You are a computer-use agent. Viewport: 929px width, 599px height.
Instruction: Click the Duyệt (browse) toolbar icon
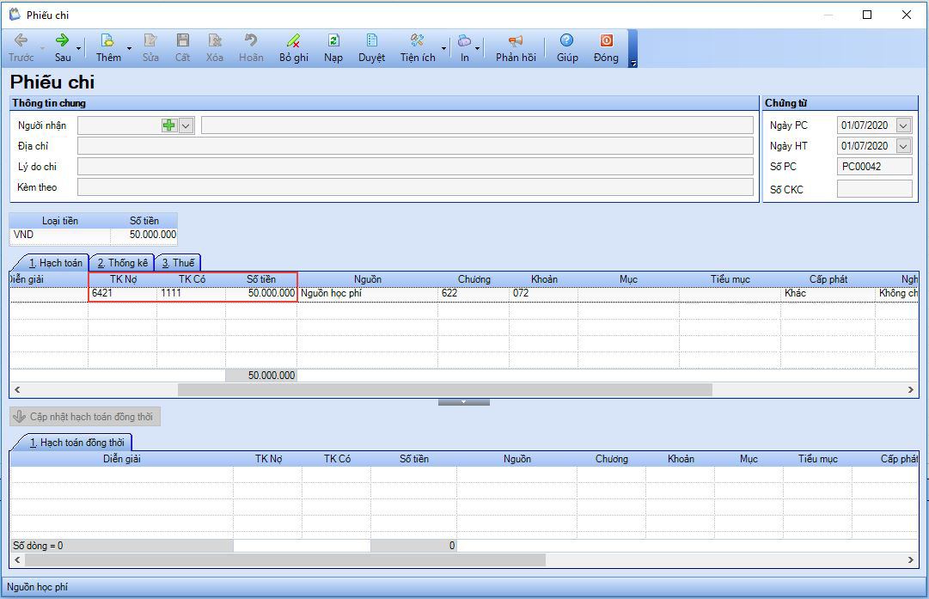click(x=371, y=40)
